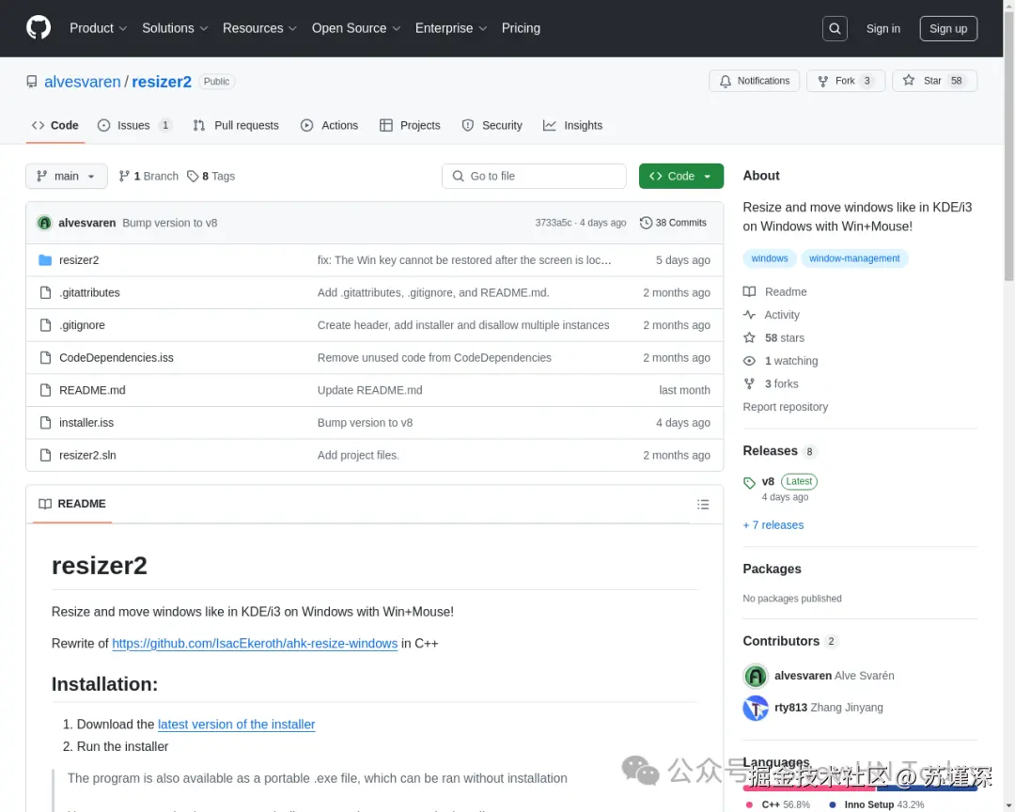Open the Actions tab
This screenshot has height=812, width=1015.
click(x=329, y=126)
